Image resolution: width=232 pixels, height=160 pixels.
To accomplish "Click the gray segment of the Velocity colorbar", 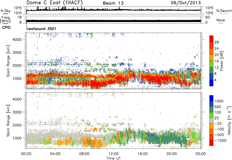I will (x=211, y=121).
